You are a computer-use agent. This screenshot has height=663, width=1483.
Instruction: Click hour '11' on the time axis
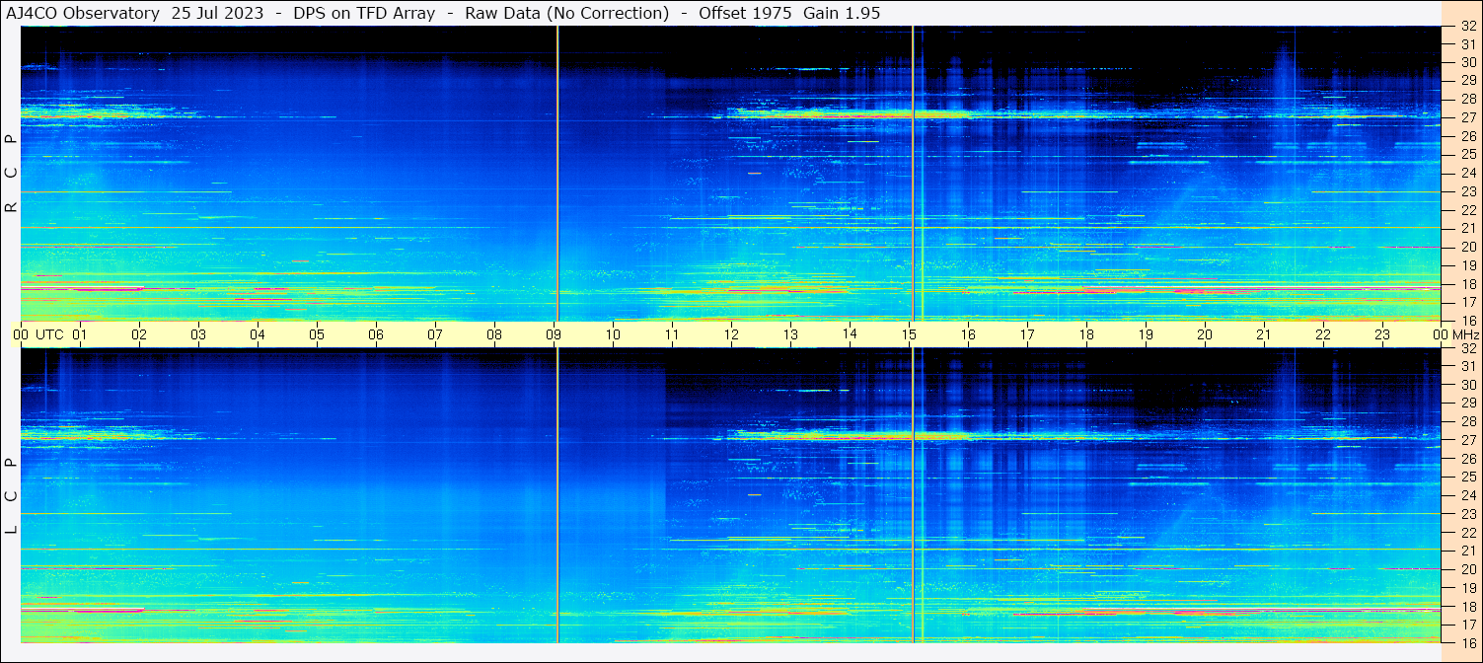pyautogui.click(x=672, y=334)
